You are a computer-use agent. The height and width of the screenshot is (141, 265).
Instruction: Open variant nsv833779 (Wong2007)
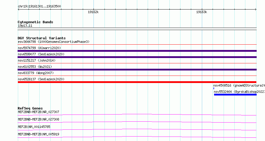(36, 73)
